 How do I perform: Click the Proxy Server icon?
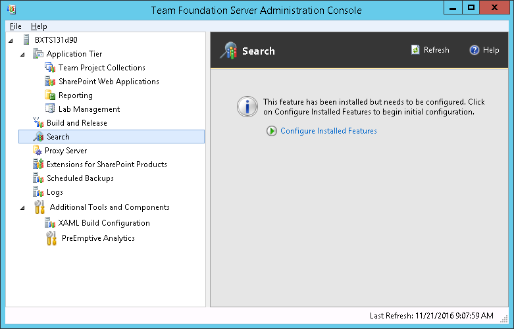tap(37, 151)
